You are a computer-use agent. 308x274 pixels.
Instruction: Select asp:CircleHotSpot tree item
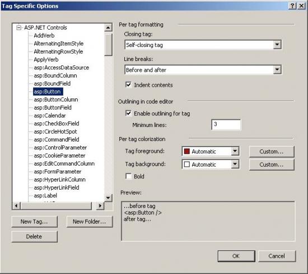55,131
